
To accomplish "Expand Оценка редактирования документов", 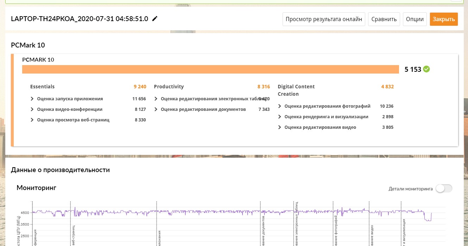I will tap(156, 109).
